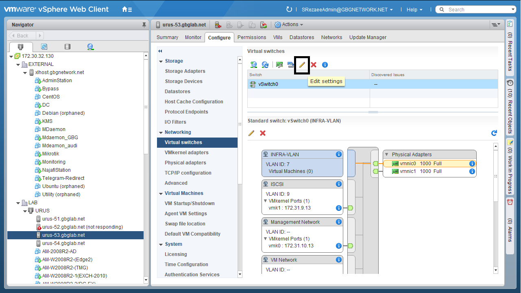
Task: Select host urus-51.gbglab.net in tree
Action: tap(63, 219)
